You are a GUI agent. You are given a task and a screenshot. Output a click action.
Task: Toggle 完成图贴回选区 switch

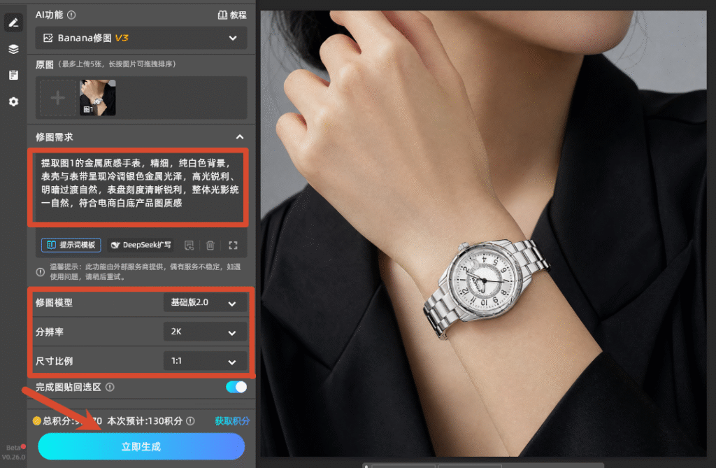tap(236, 387)
